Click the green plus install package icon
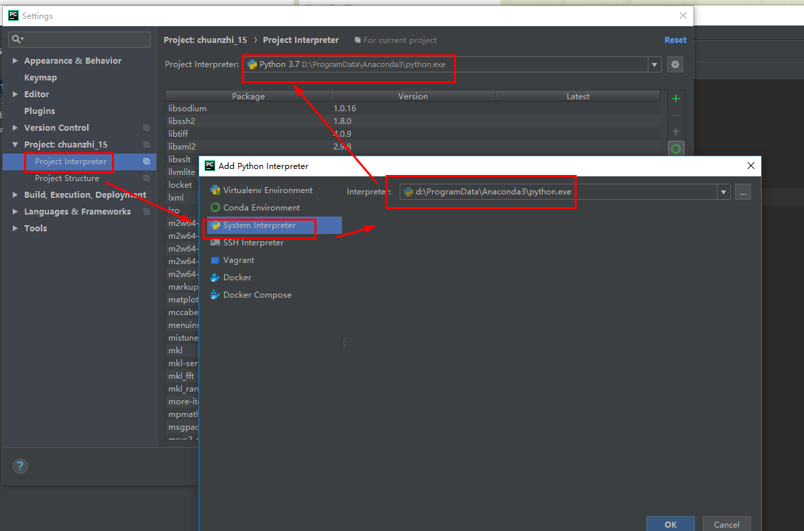Image resolution: width=804 pixels, height=531 pixels. pyautogui.click(x=676, y=99)
